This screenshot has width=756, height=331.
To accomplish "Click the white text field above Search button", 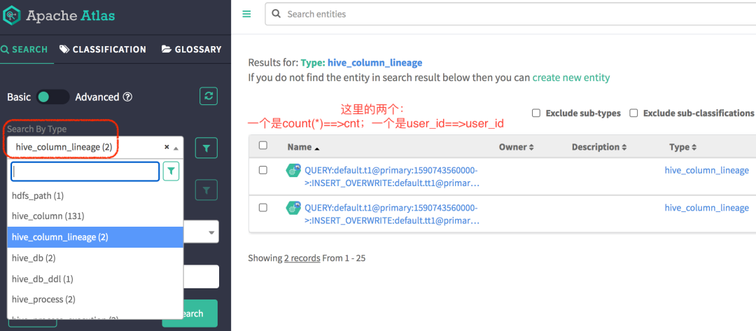I will coord(201,276).
